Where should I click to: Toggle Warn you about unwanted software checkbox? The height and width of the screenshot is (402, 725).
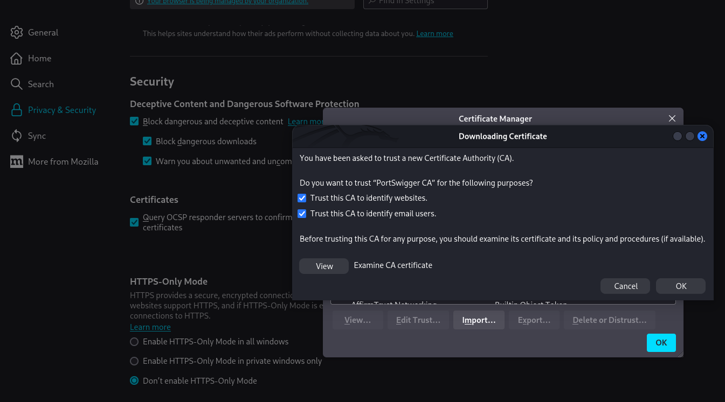(147, 161)
